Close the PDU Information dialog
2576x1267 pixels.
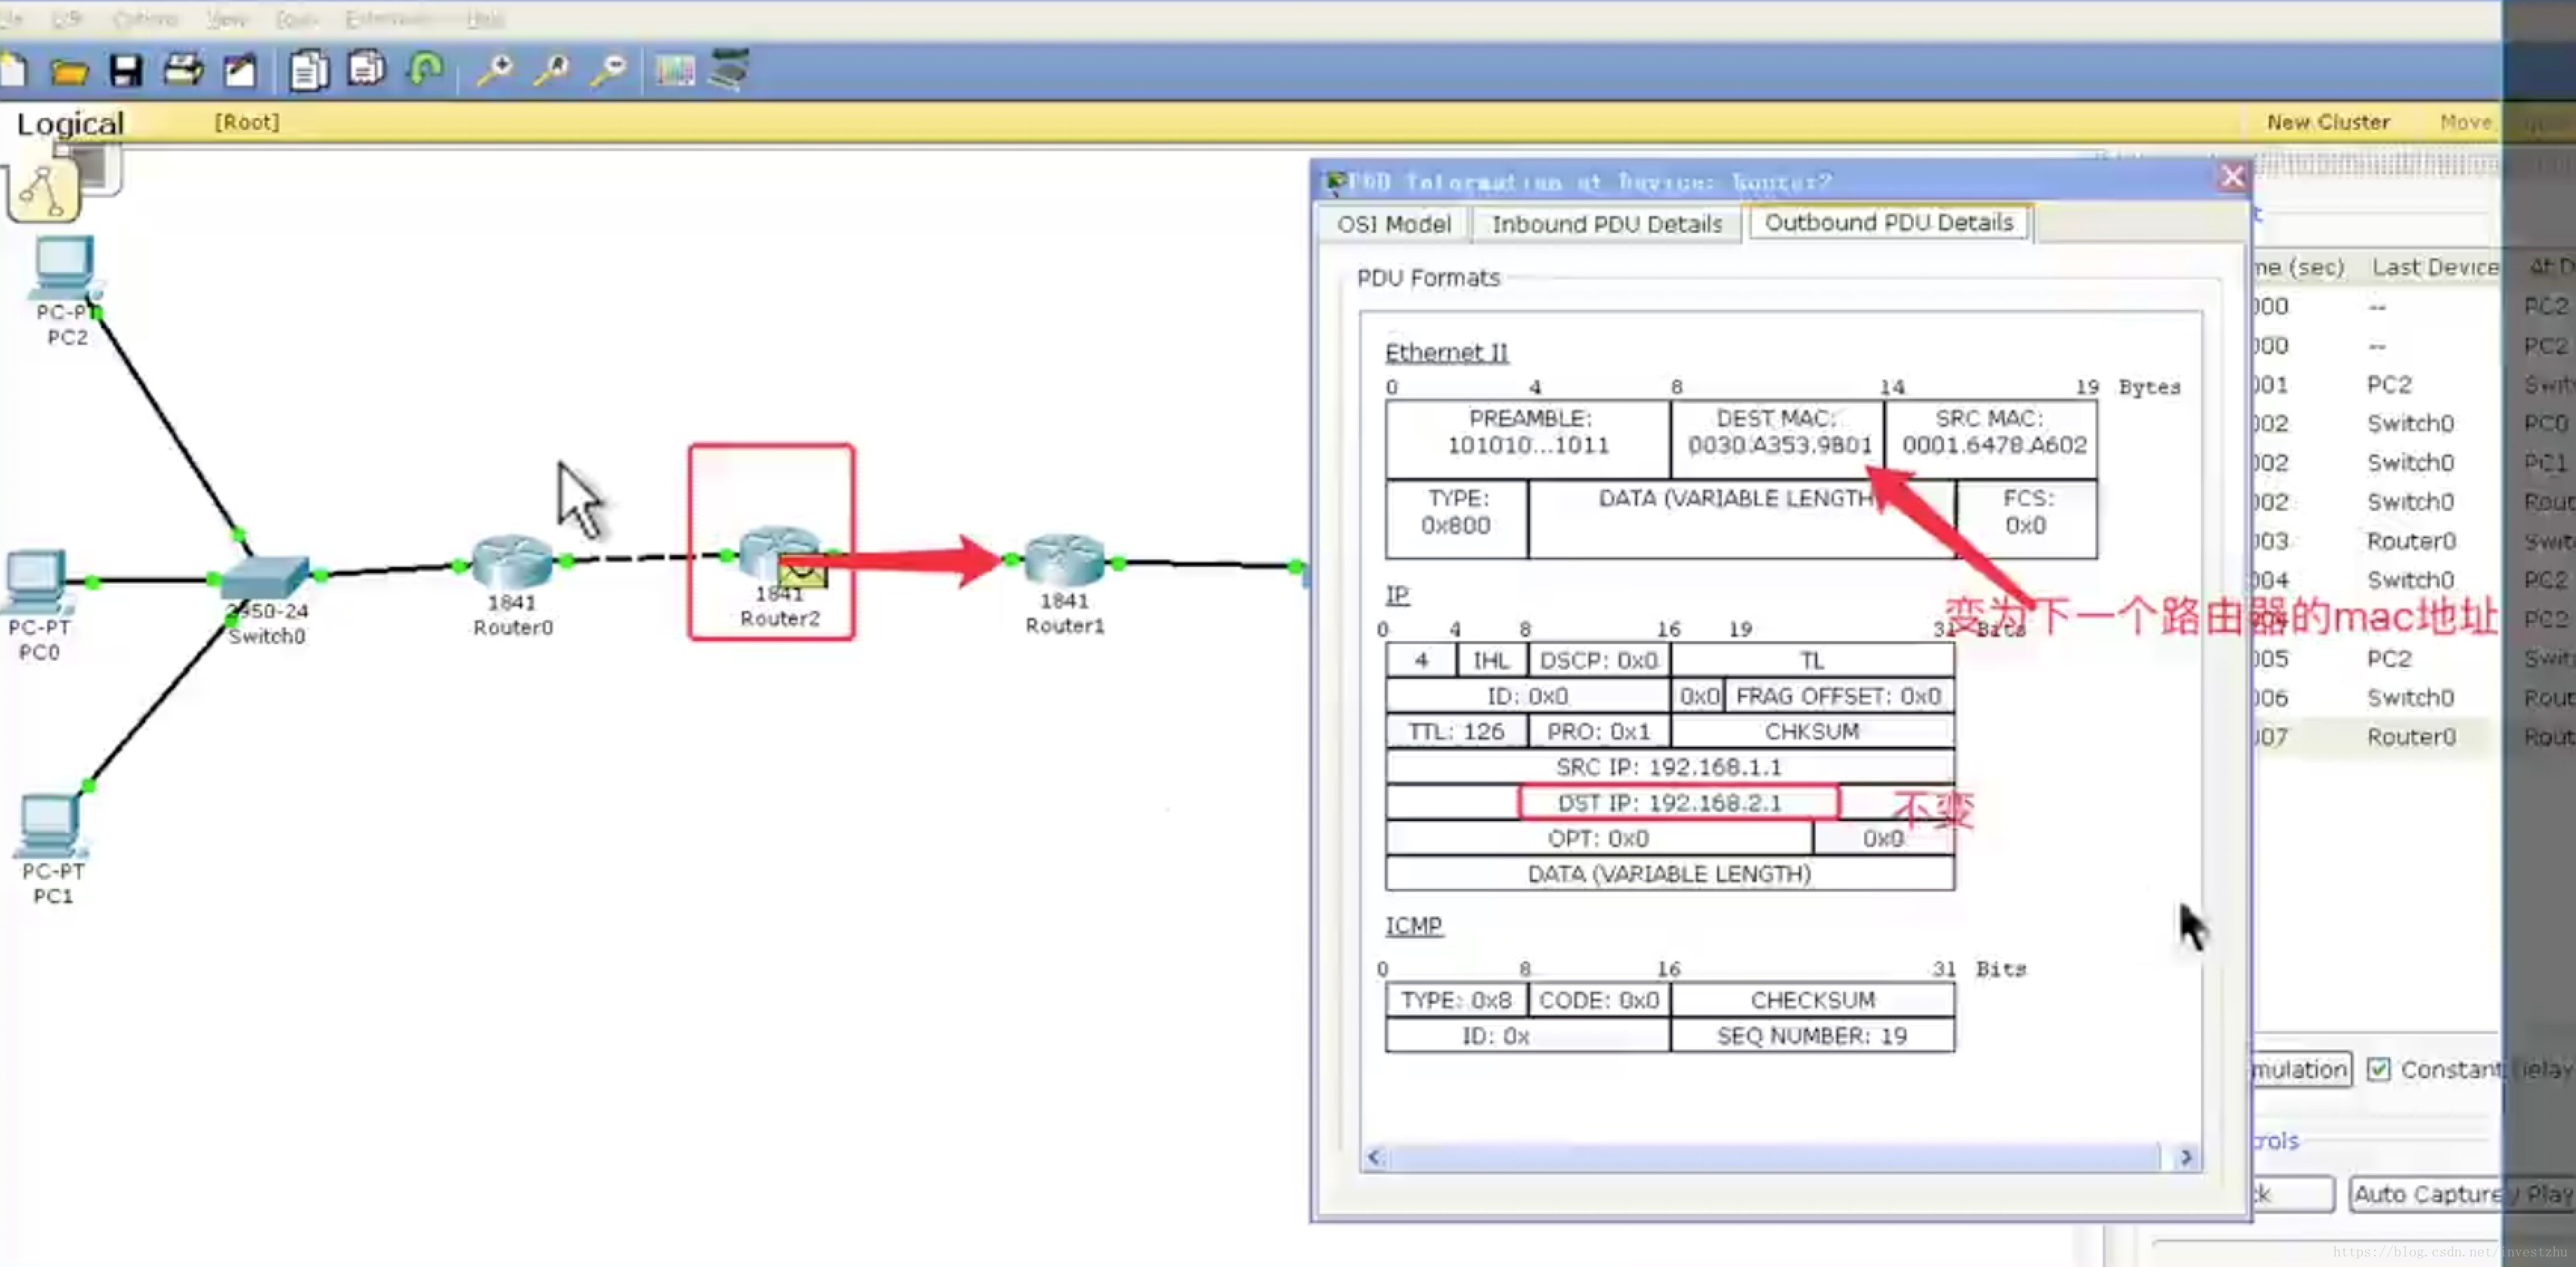[x=2233, y=177]
